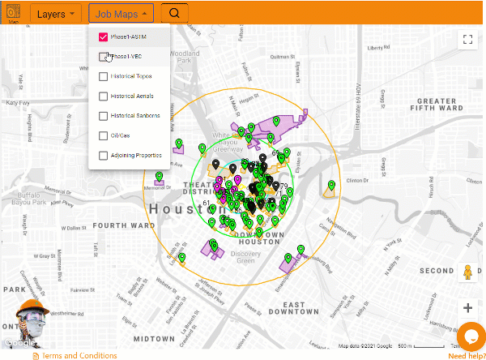Click the Need help? link
Image resolution: width=486 pixels, height=360 pixels.
[467, 356]
